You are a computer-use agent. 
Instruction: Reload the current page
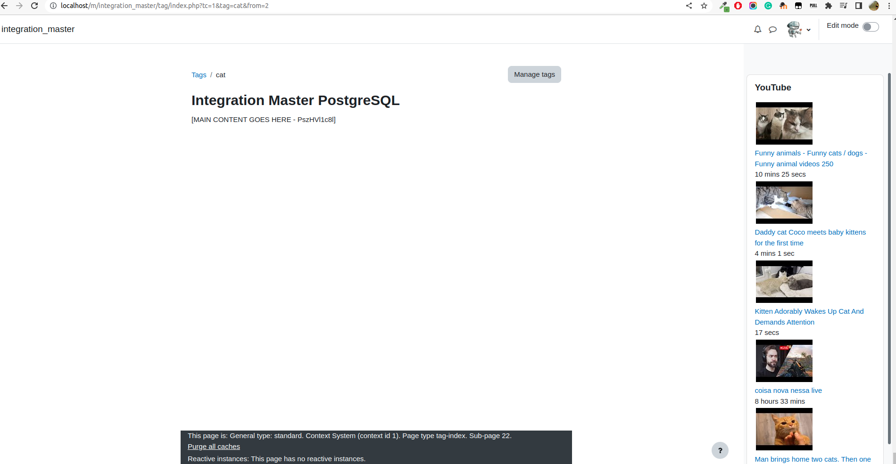[x=34, y=6]
